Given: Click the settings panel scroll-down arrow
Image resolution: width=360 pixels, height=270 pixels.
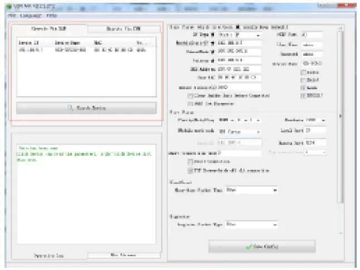Looking at the screenshot, I should tap(340, 233).
